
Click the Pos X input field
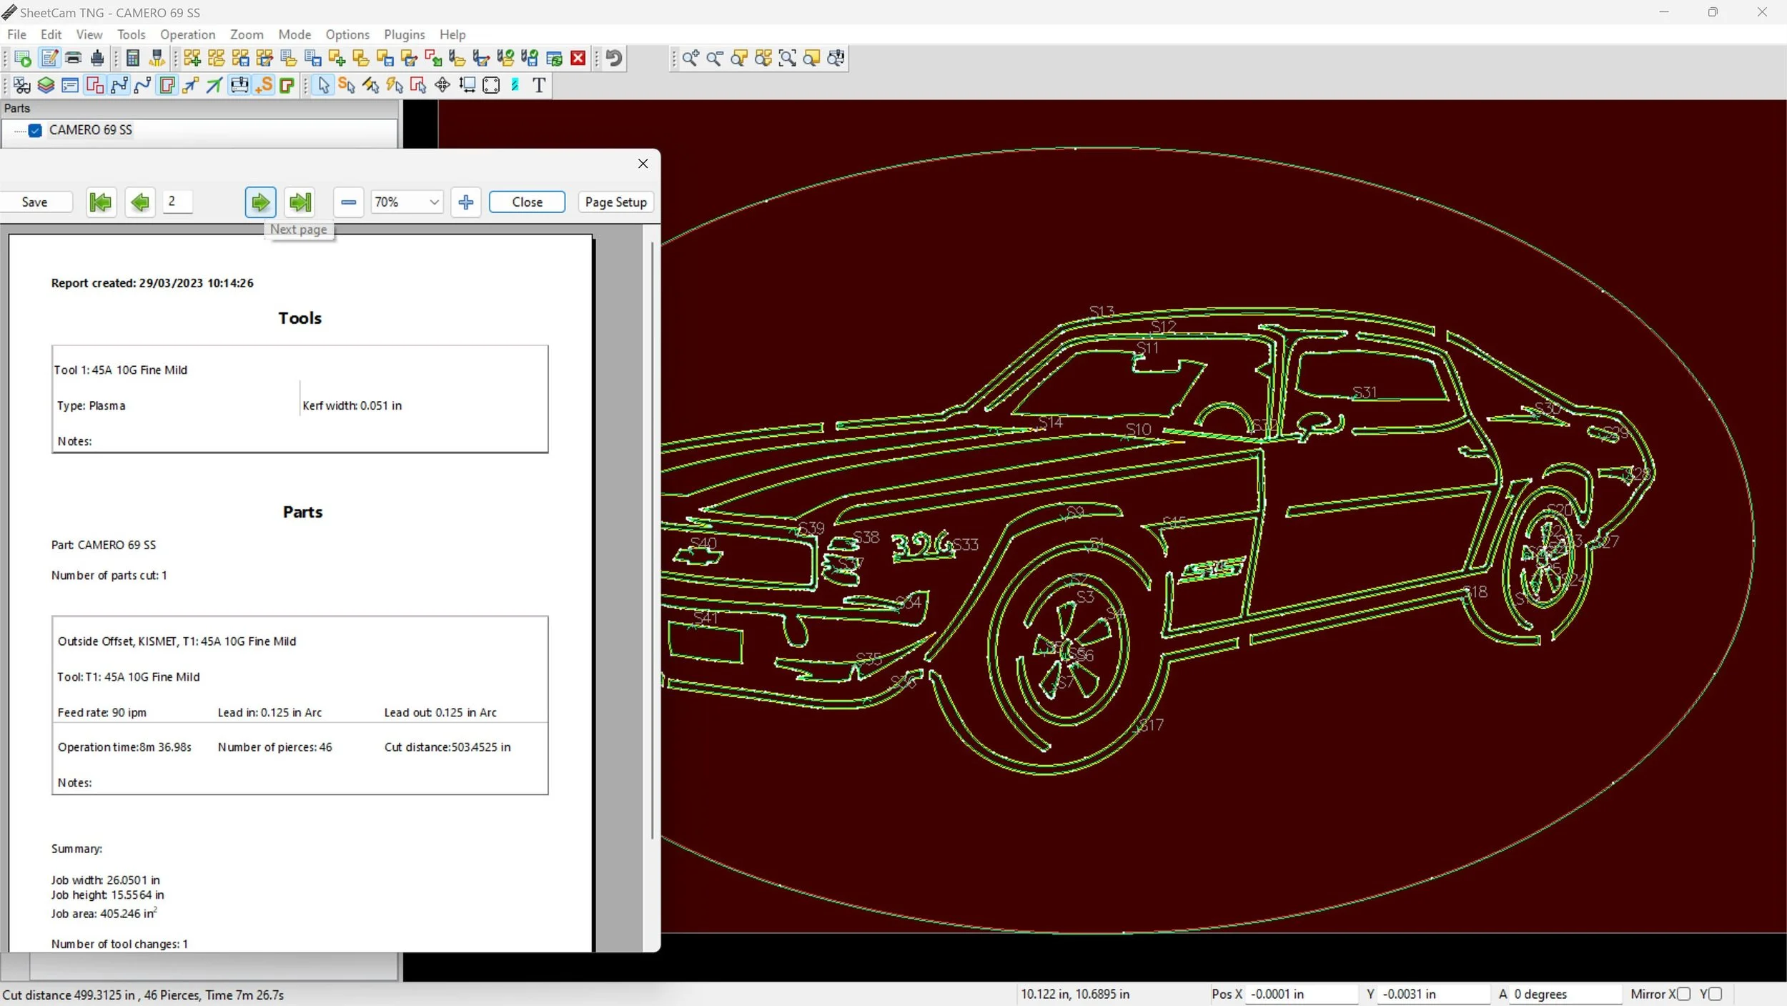coord(1300,994)
